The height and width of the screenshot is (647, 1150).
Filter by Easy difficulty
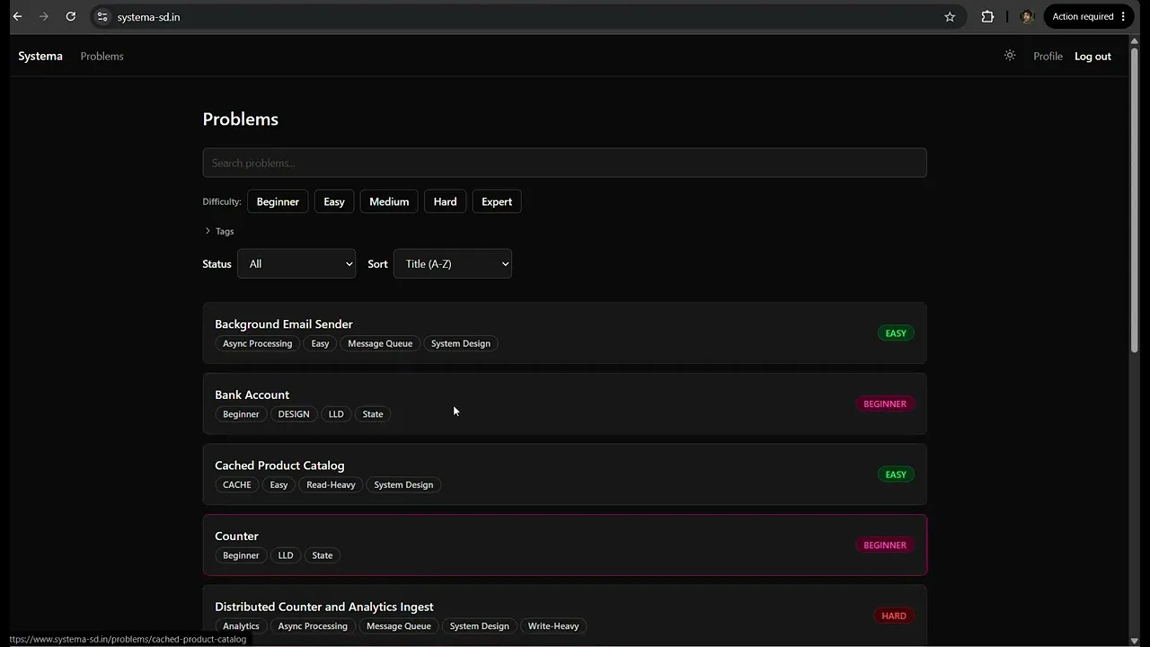point(334,201)
